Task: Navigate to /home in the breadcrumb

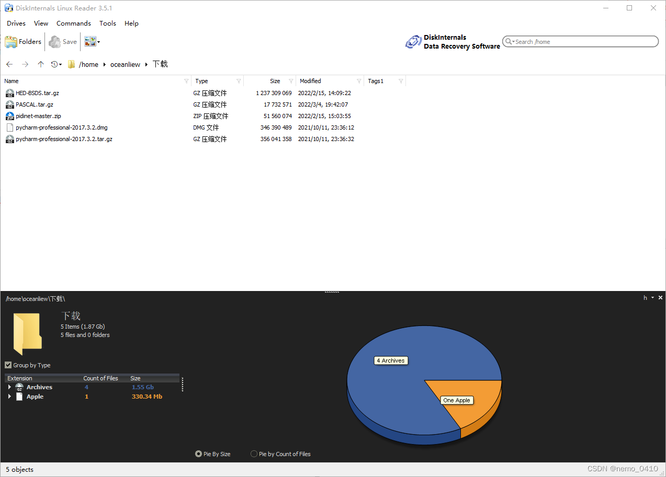Action: [88, 65]
